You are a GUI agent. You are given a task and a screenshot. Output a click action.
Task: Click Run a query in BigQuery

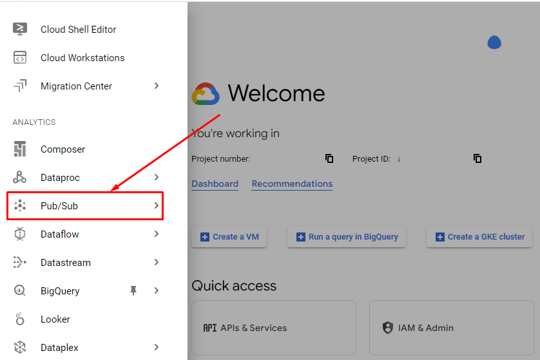pos(347,237)
